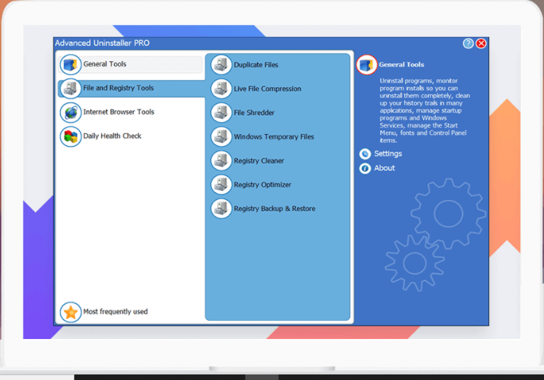Open Registry Optimizer text link

pyautogui.click(x=263, y=185)
